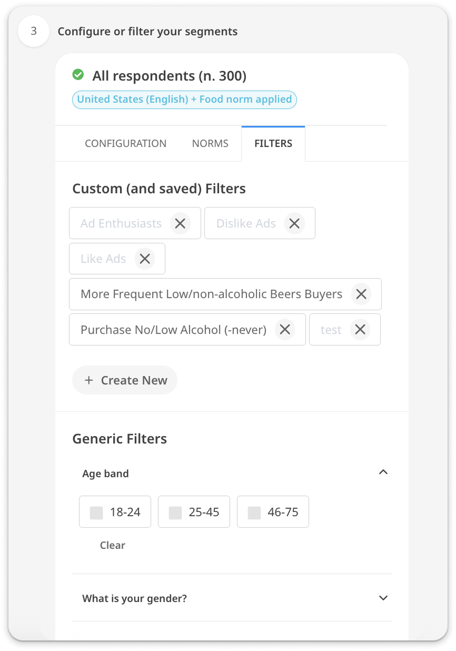This screenshot has height=651, width=456.
Task: Check the 46-75 age band
Action: [254, 512]
